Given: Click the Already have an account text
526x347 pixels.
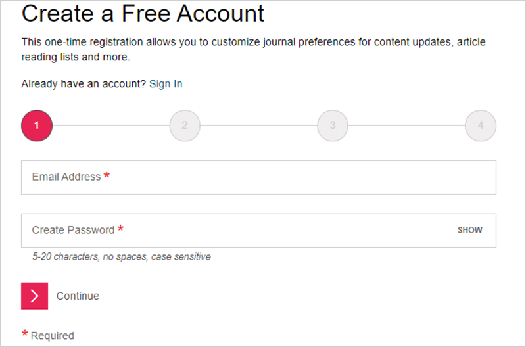Looking at the screenshot, I should pyautogui.click(x=84, y=84).
